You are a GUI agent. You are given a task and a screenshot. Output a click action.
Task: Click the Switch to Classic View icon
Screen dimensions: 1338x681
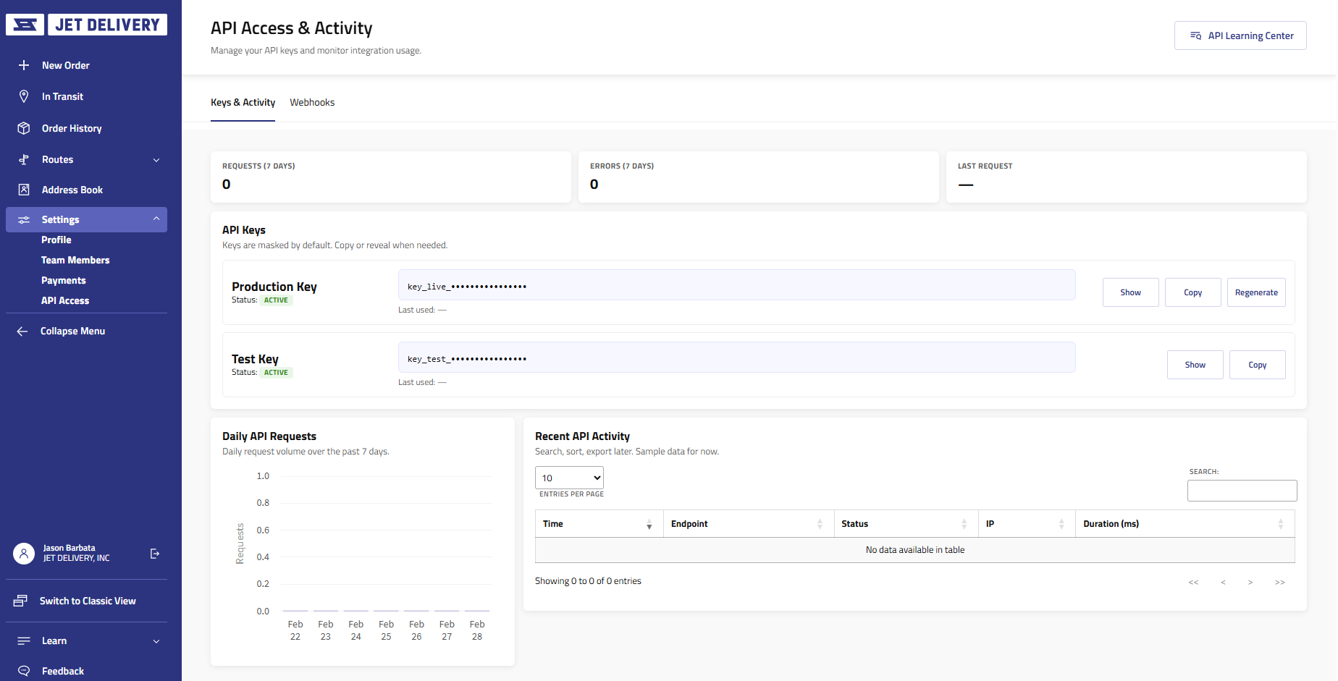[21, 600]
